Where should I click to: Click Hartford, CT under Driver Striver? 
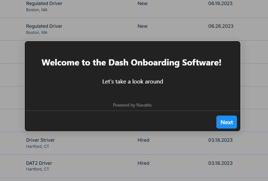[x=38, y=146]
